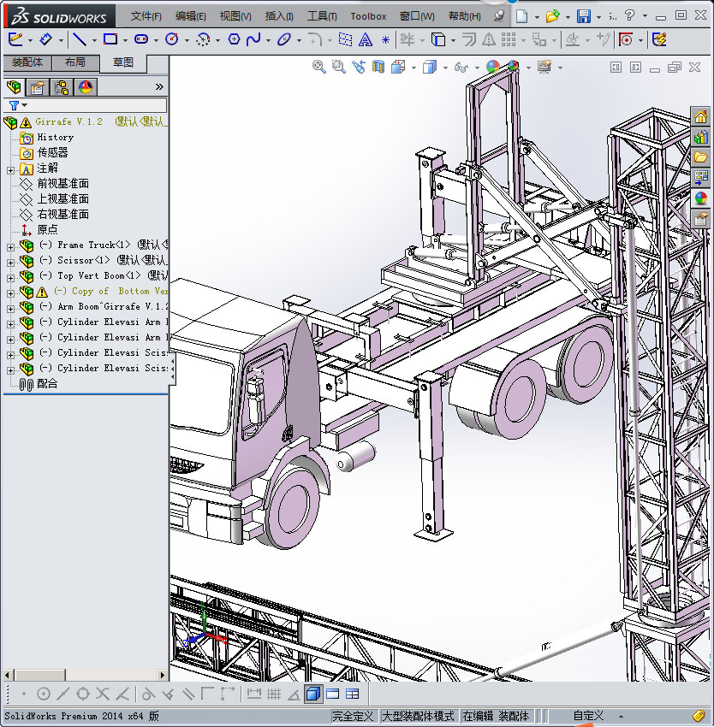Switch to the 装配体 tab
This screenshot has width=714, height=727.
(27, 62)
